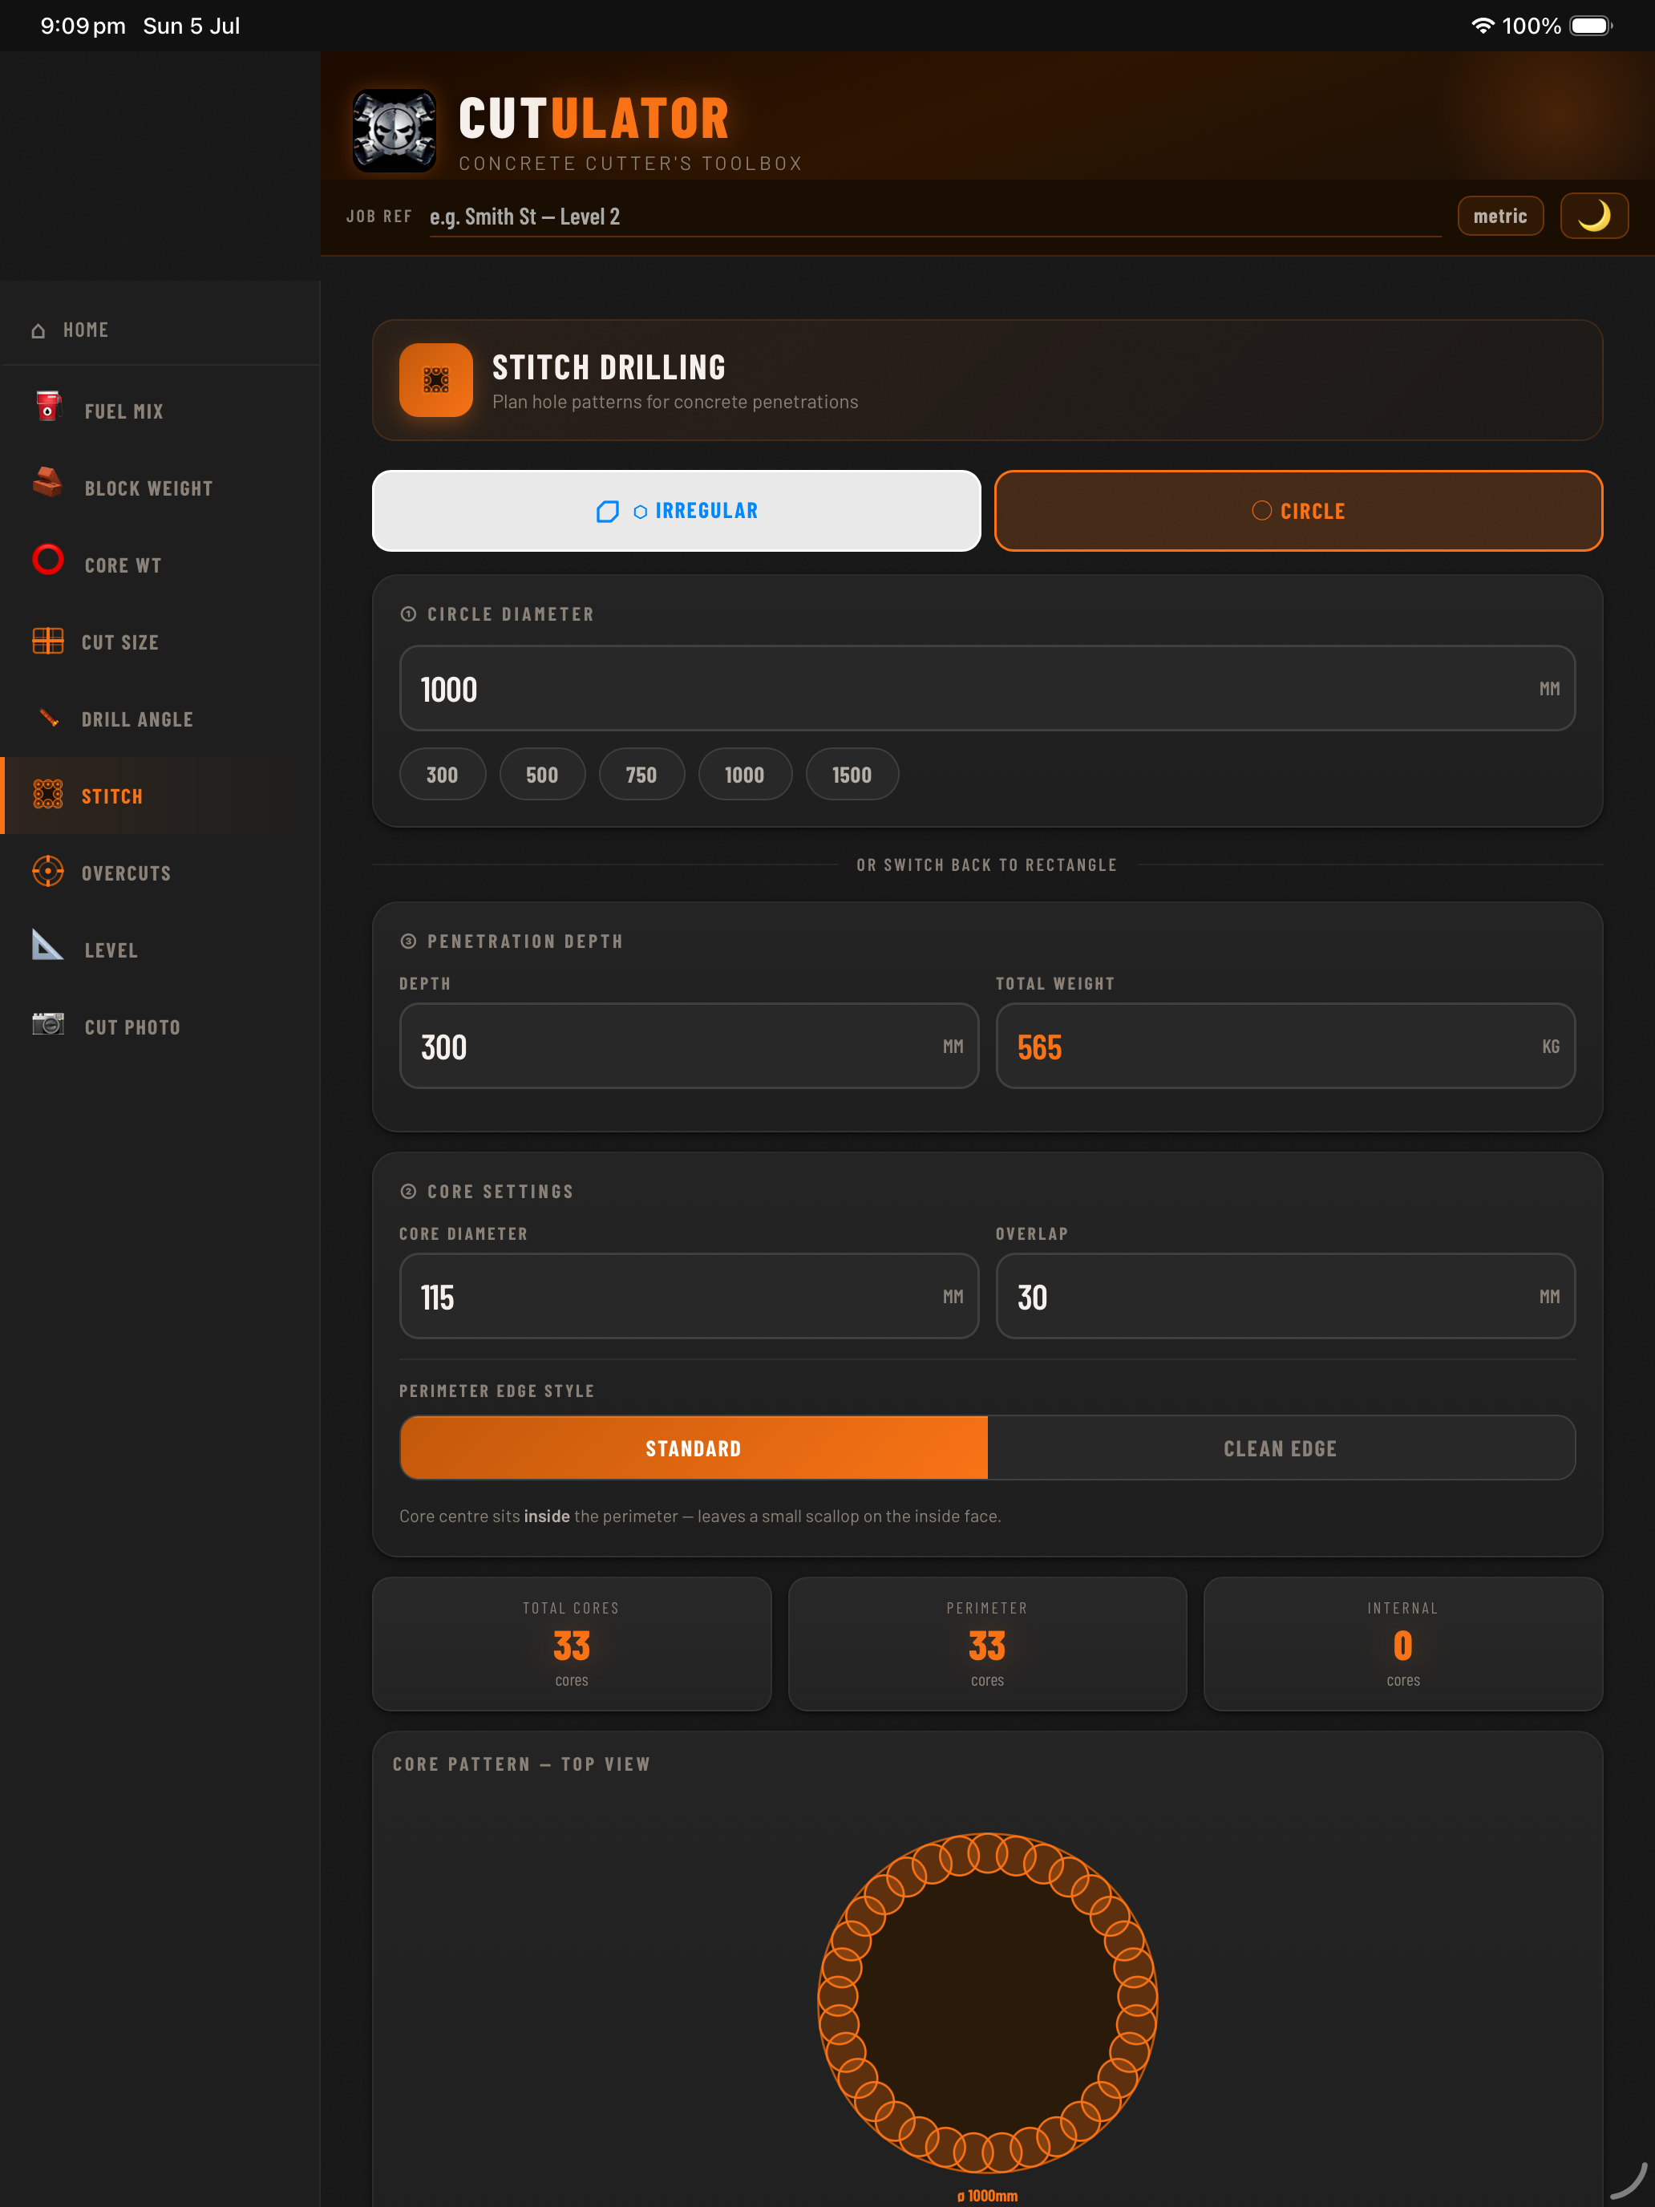Click the Stitch Drilling orange header icon
The image size is (1655, 2207).
tap(436, 380)
